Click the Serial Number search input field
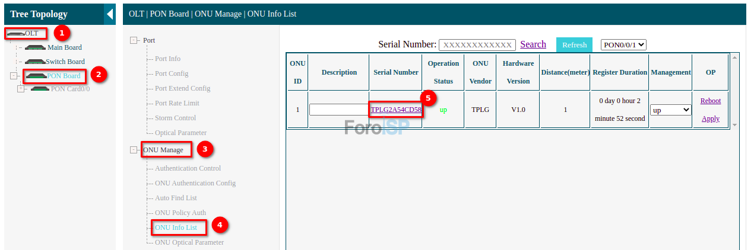754x250 pixels. [477, 45]
